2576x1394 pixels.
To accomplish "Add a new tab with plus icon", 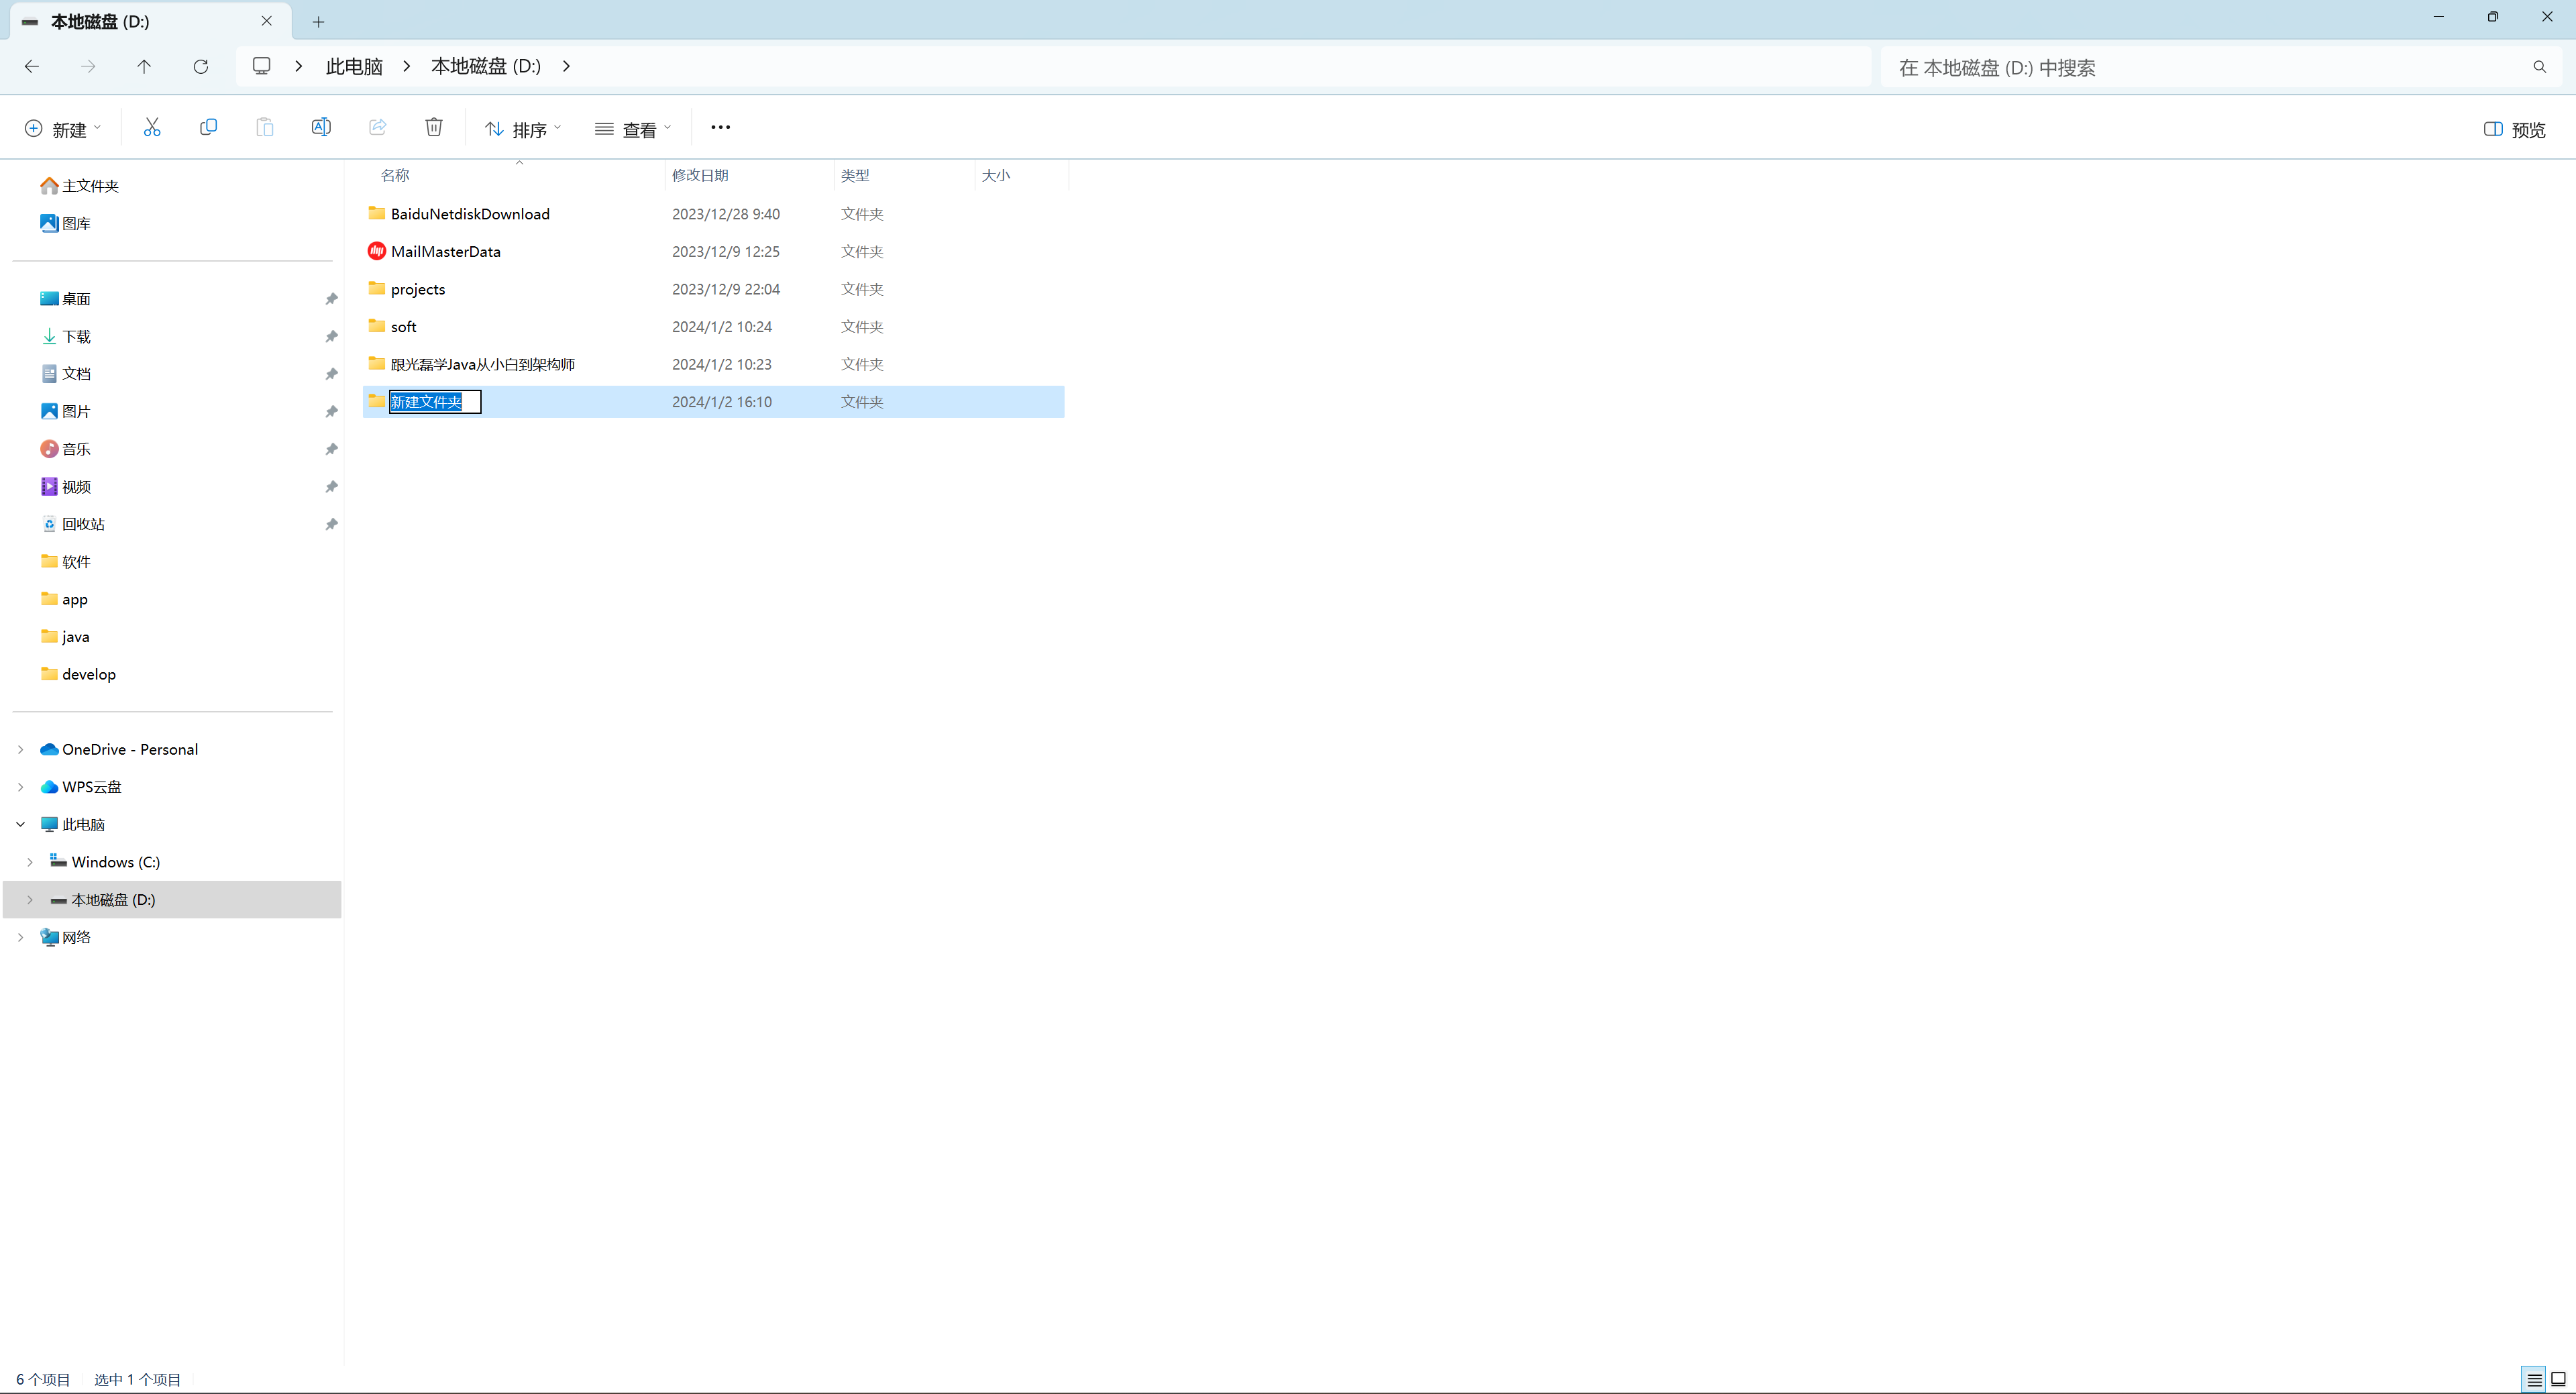I will (318, 22).
